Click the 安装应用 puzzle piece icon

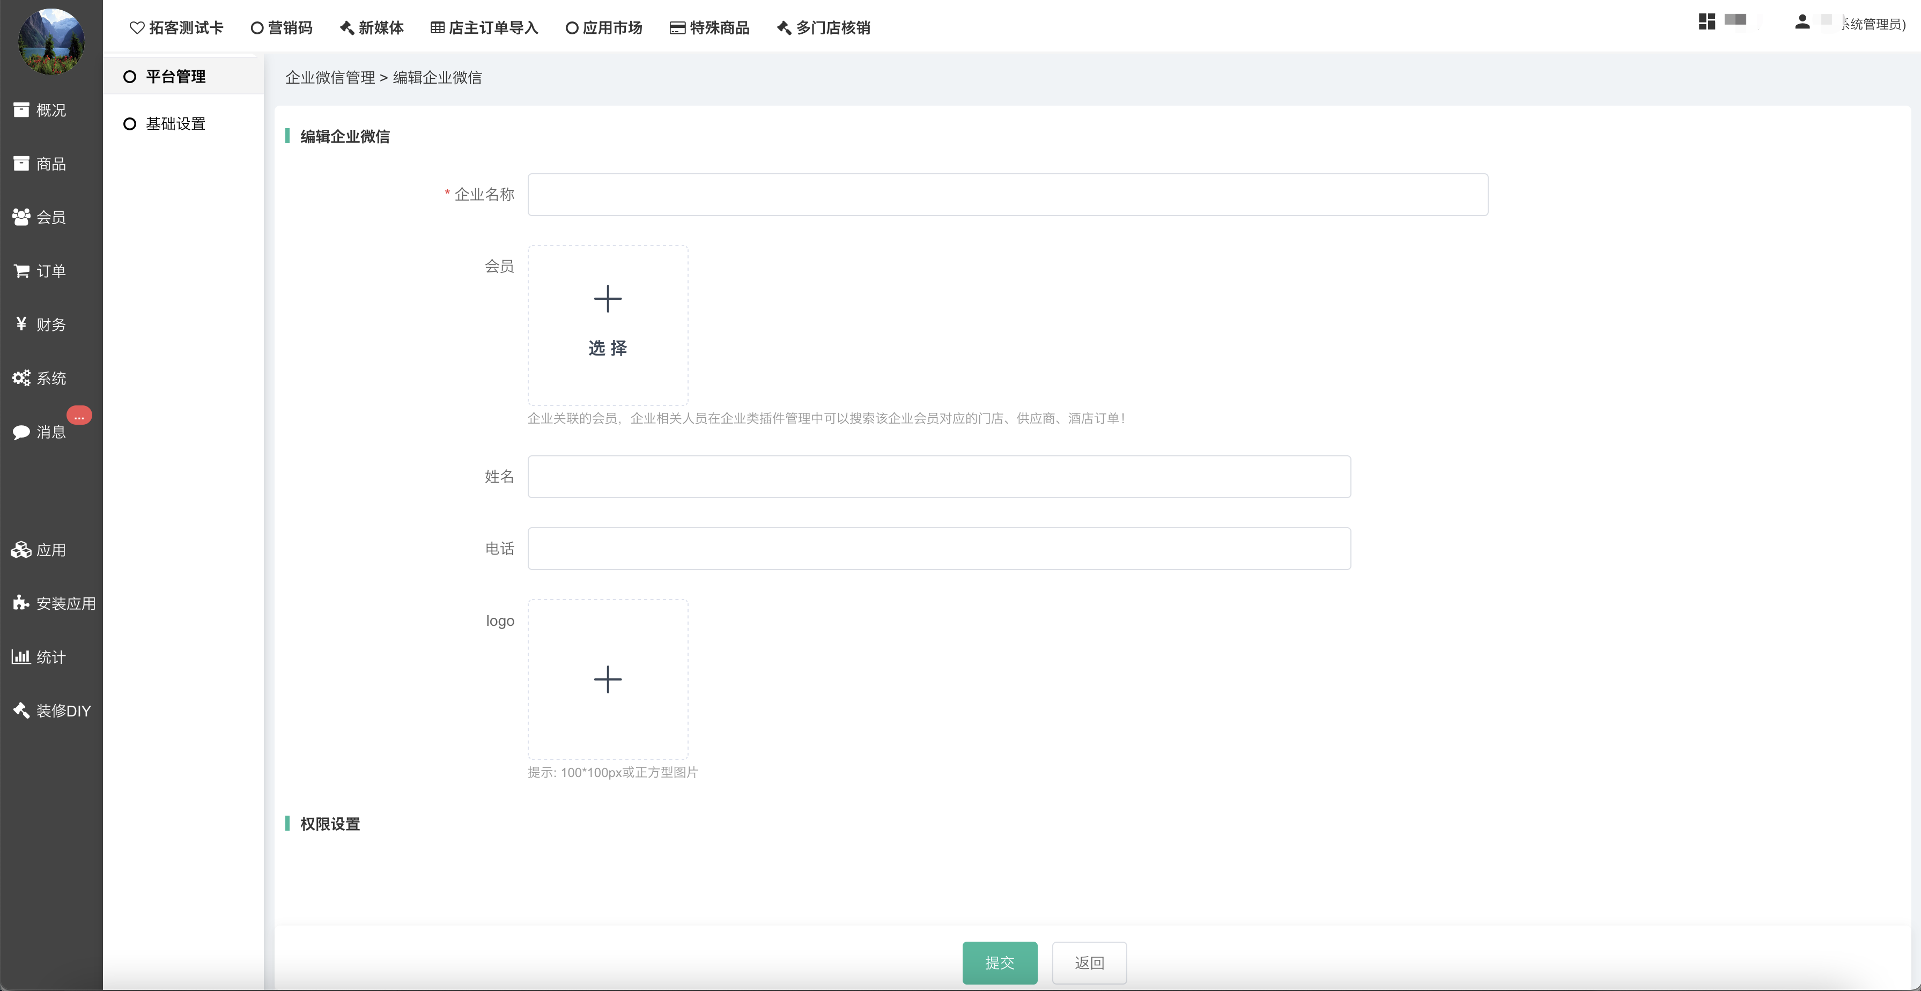click(21, 603)
